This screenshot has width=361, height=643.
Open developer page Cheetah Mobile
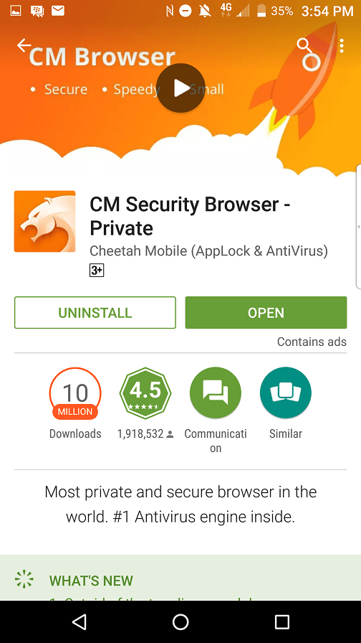pos(208,251)
